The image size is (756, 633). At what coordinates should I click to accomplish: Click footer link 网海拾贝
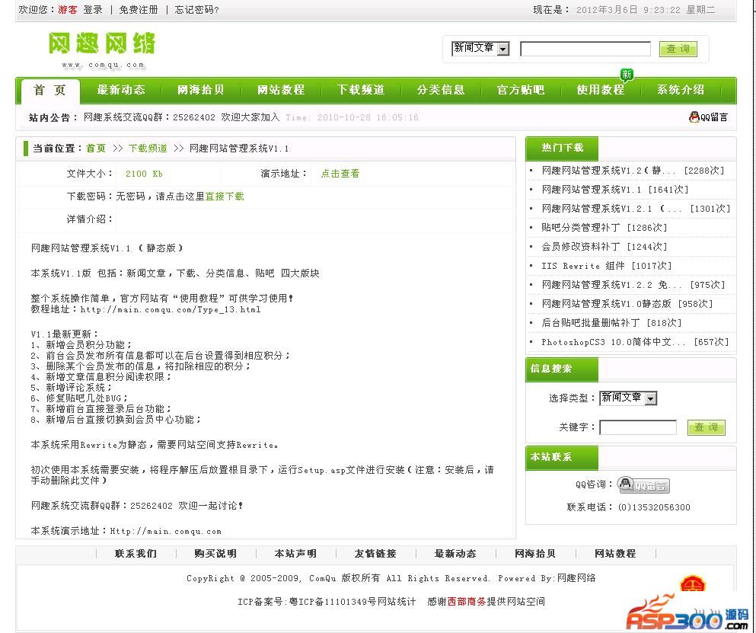coord(535,553)
